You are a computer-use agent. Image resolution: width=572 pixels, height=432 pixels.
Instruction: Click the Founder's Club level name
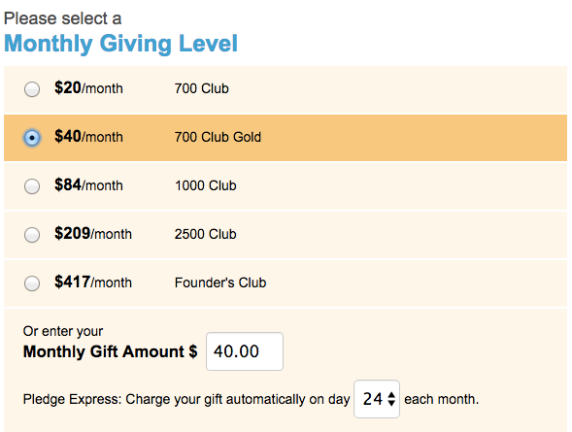220,282
